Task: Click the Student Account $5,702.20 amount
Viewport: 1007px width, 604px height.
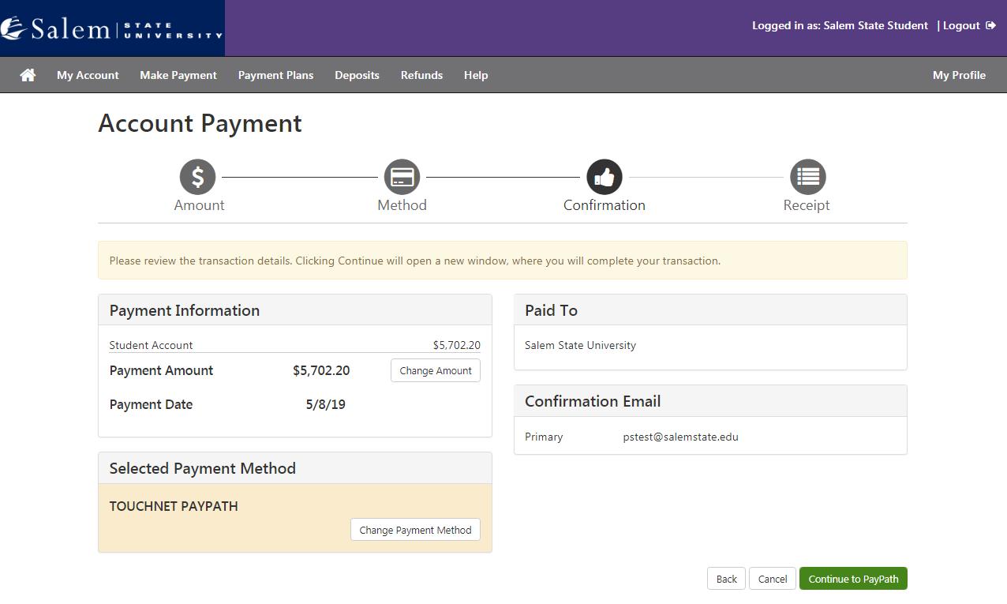Action: (456, 345)
